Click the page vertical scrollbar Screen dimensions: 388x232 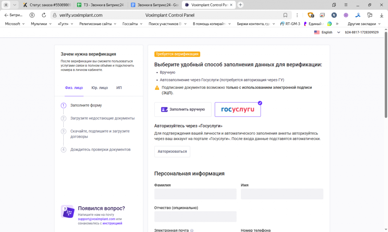click(386, 74)
